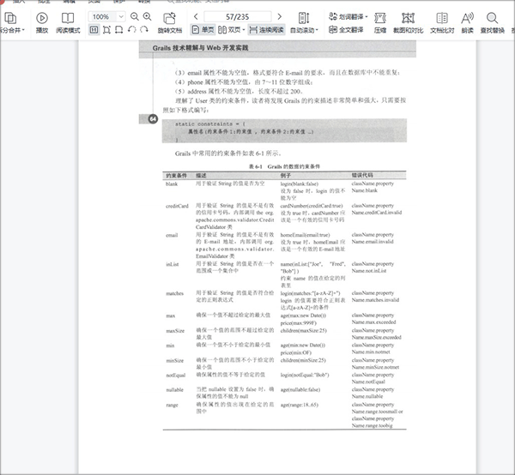Click the 'matches' table cell
Viewport: 515px width, 475px height.
click(x=175, y=293)
